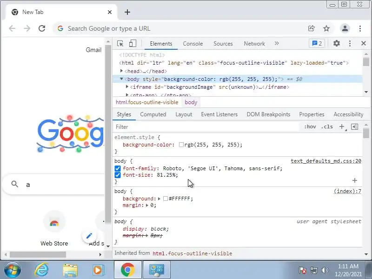Viewport: 372px width, 279px height.
Task: Open Windows Explorer folder from taskbar
Action: tap(70, 270)
